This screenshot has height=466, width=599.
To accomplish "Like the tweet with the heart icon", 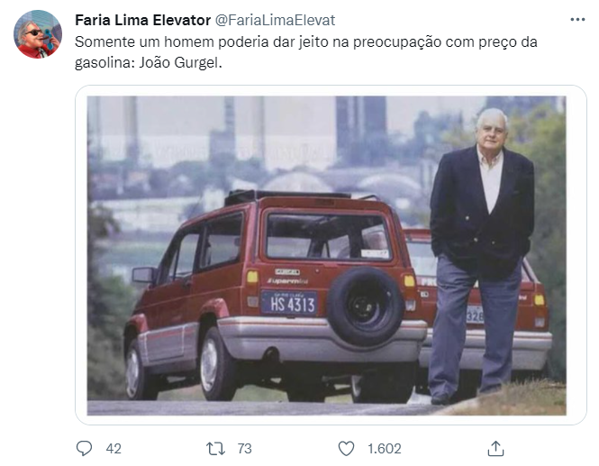I will pos(347,448).
